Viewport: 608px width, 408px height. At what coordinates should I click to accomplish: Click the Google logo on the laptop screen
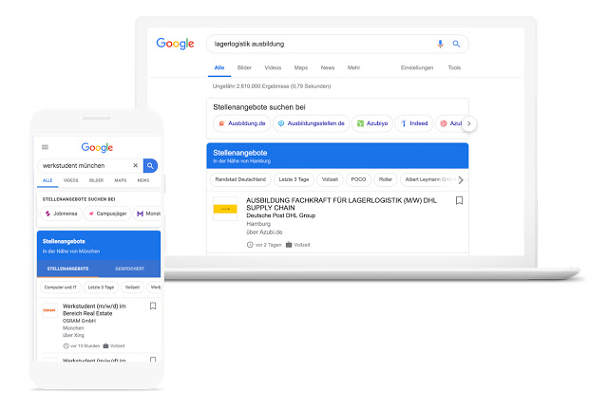tap(175, 44)
